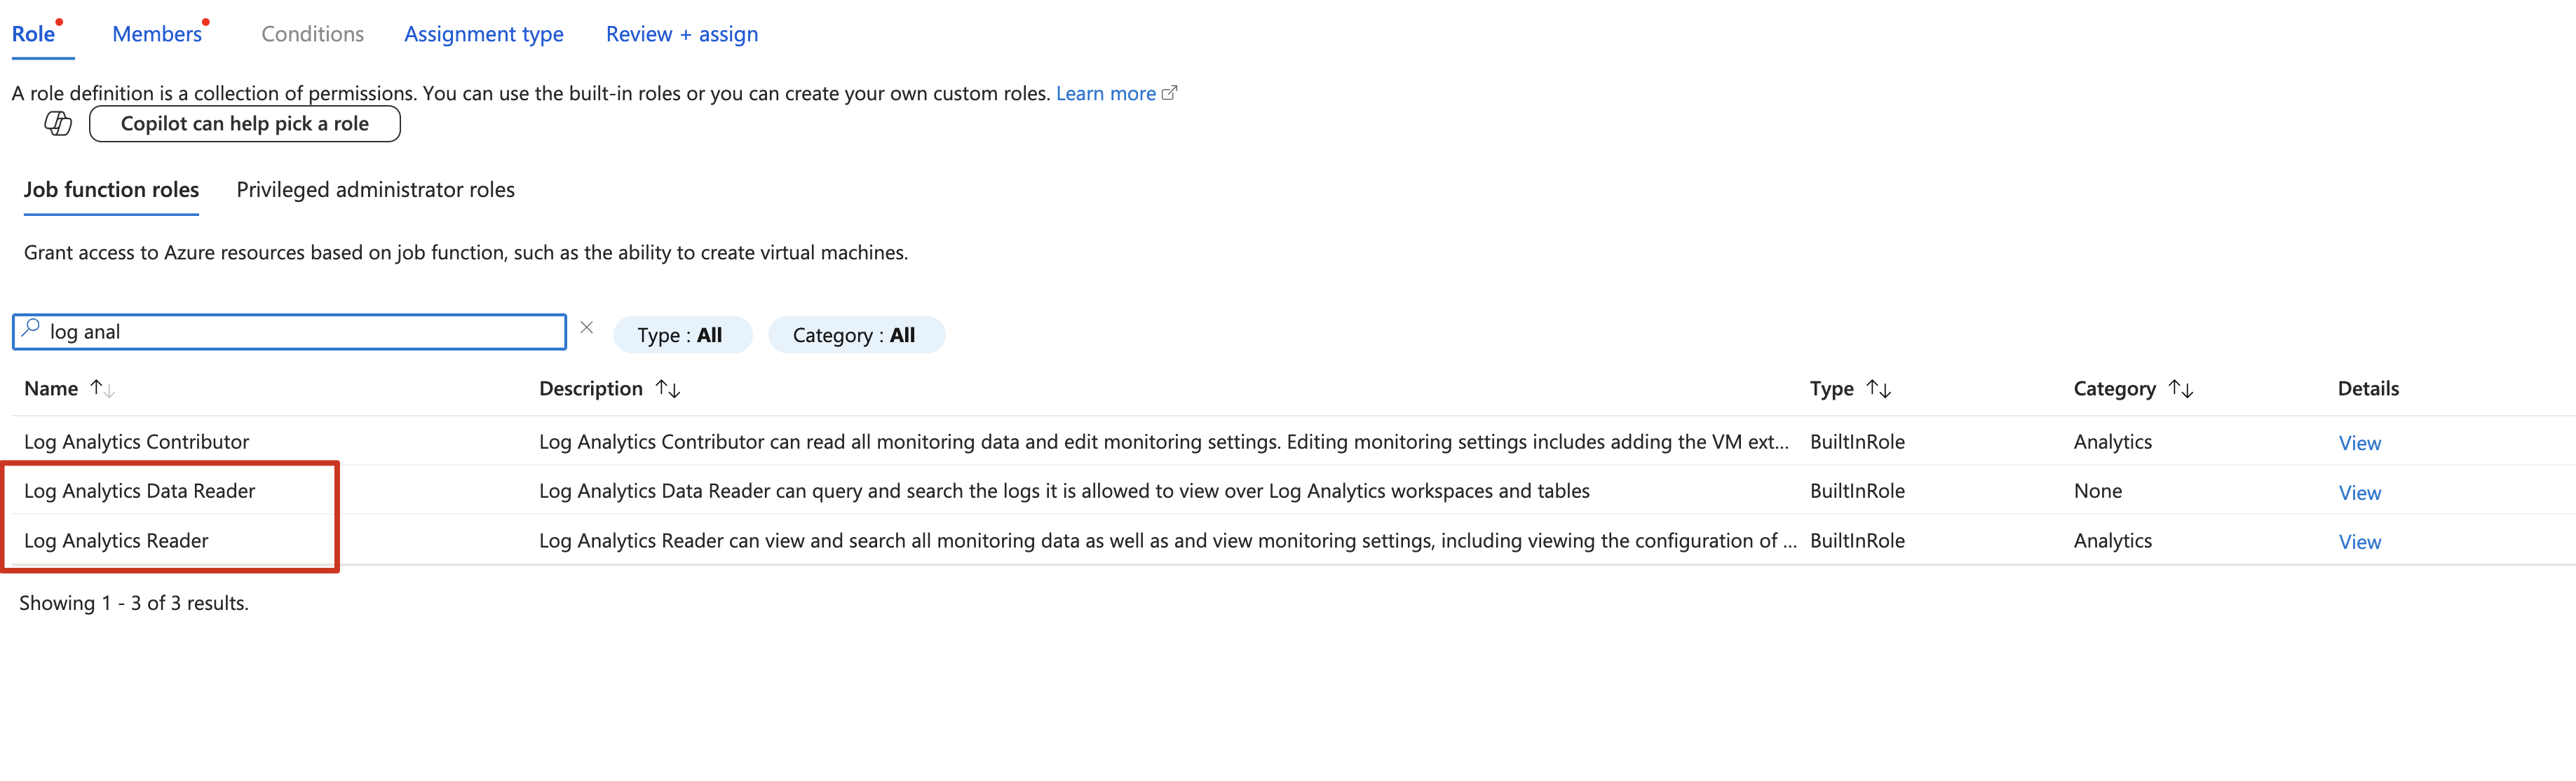Open the Category: All filter dropdown
Screen dimensions: 2576x781
(x=855, y=335)
